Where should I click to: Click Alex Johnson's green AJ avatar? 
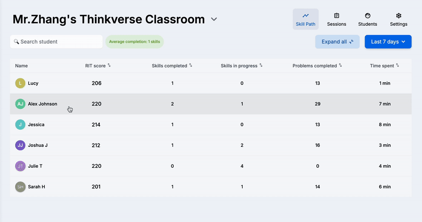(20, 104)
